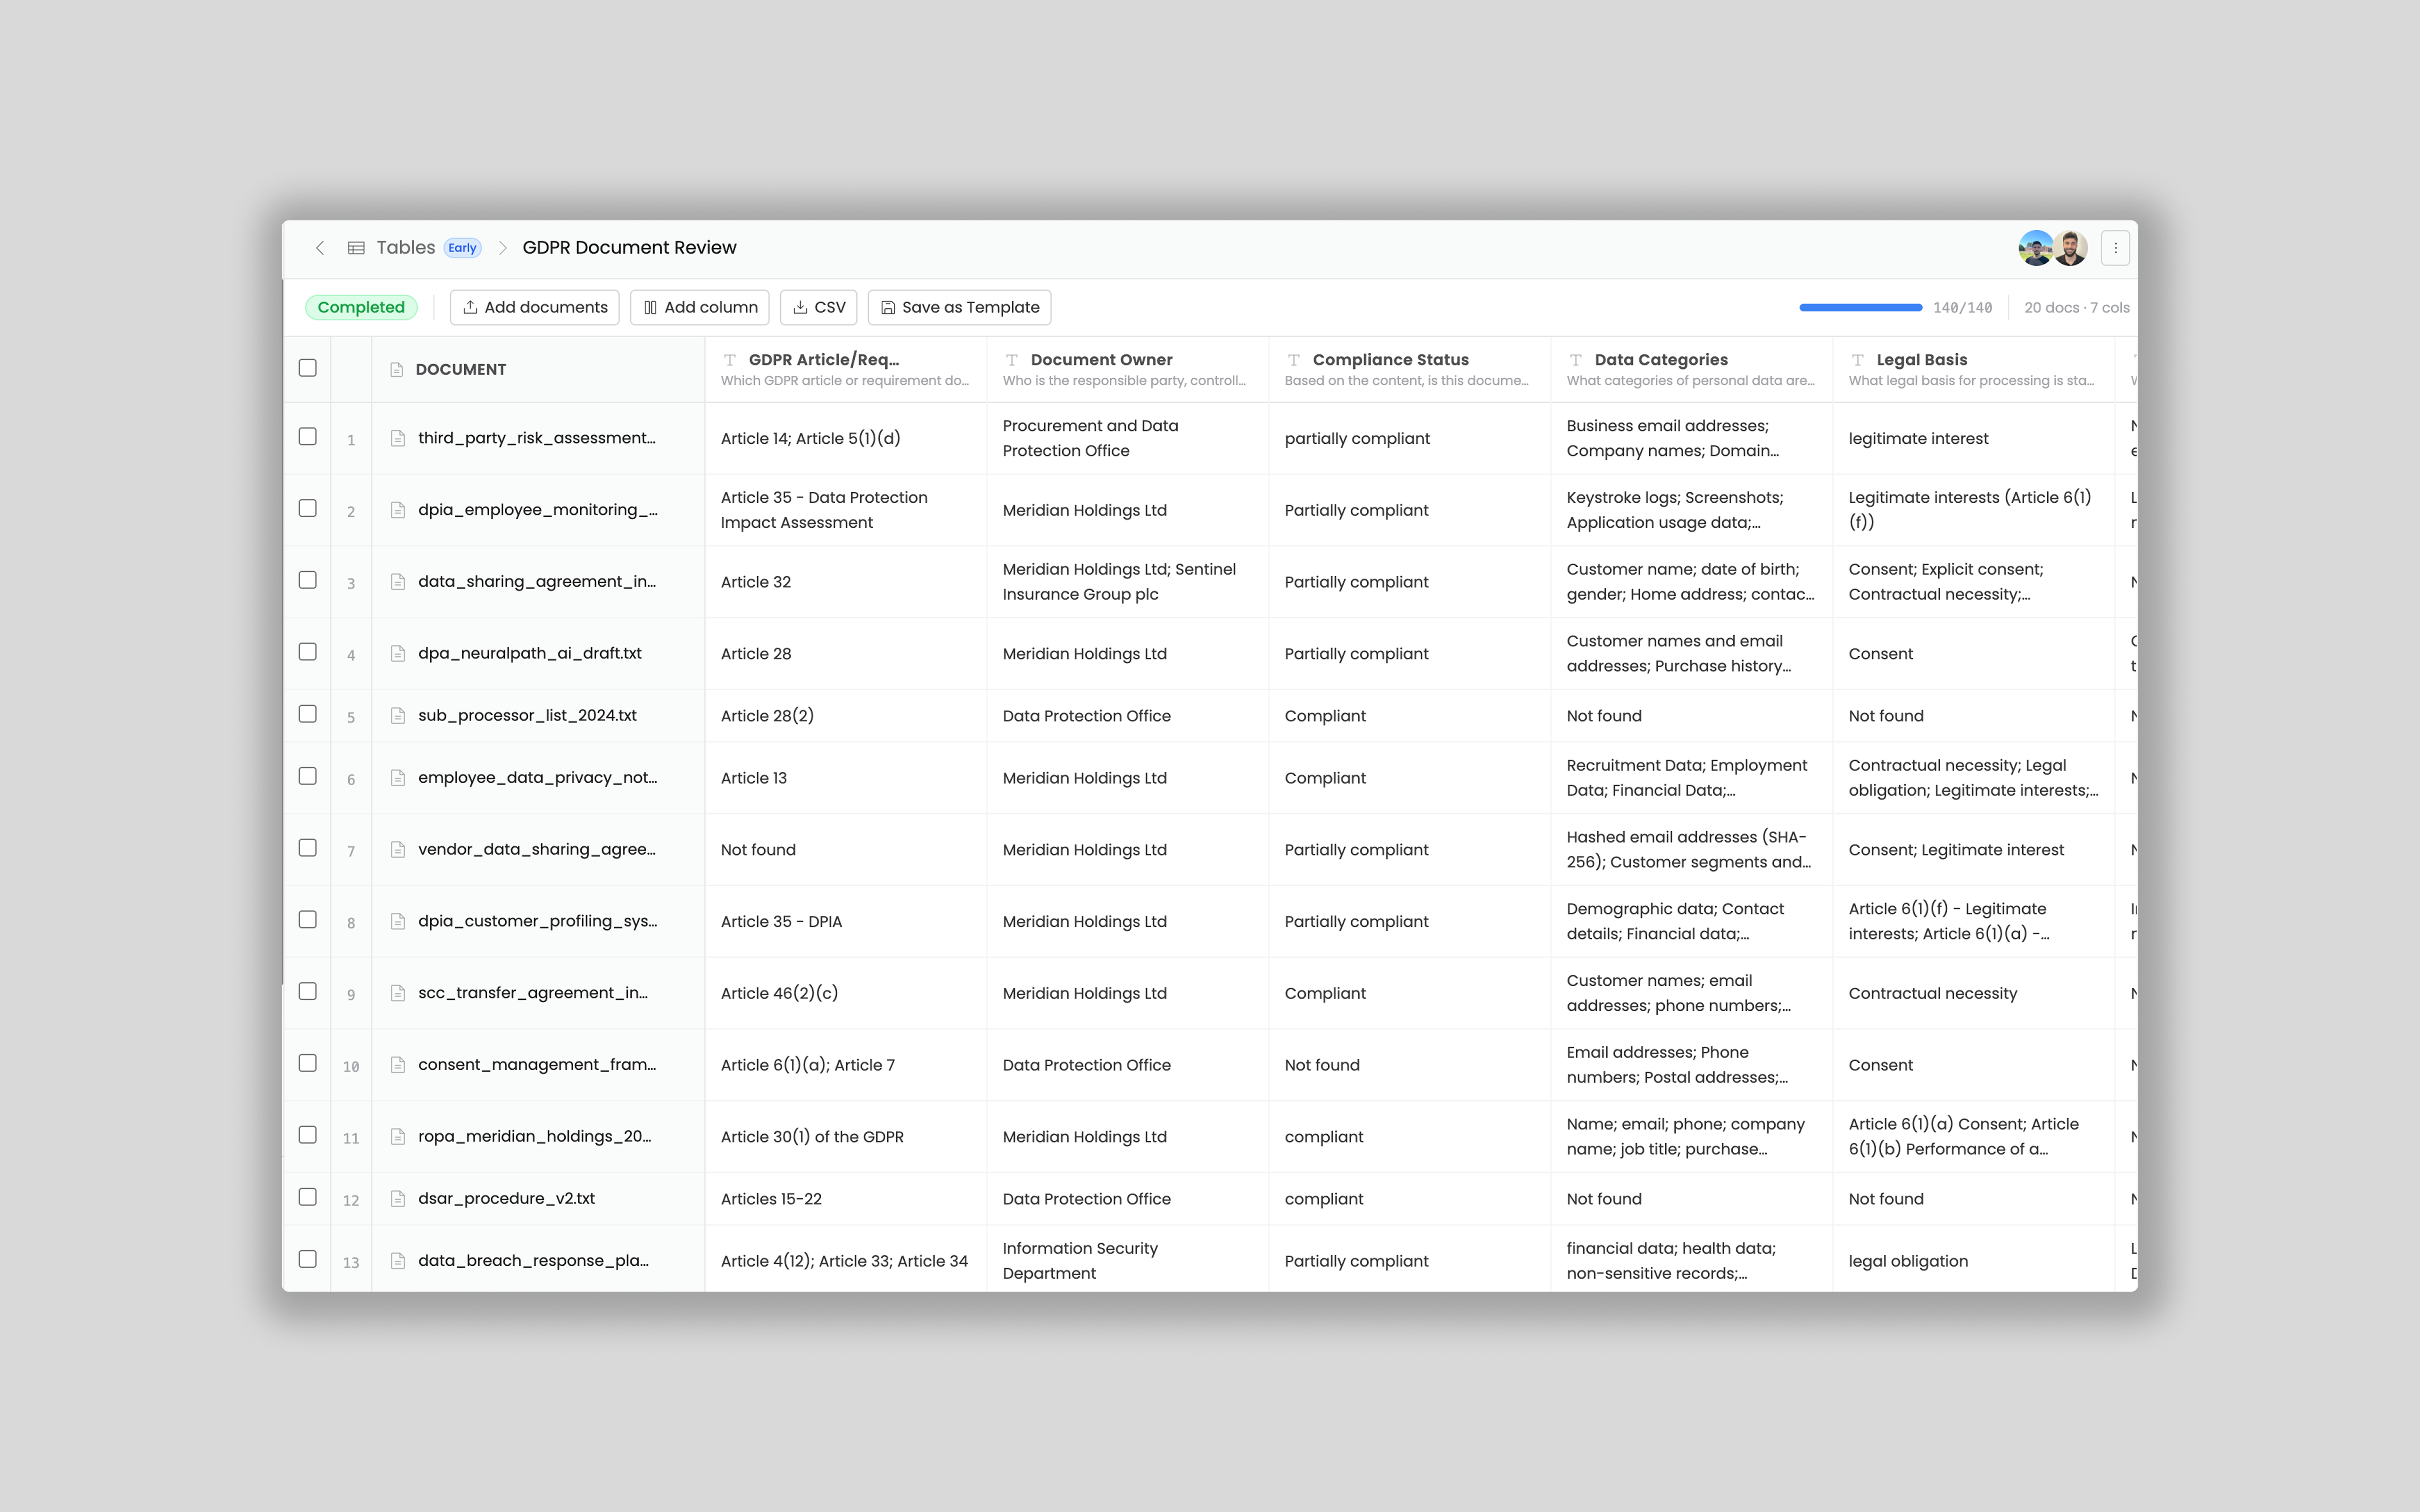
Task: Click the back arrow chevron icon
Action: 320,248
